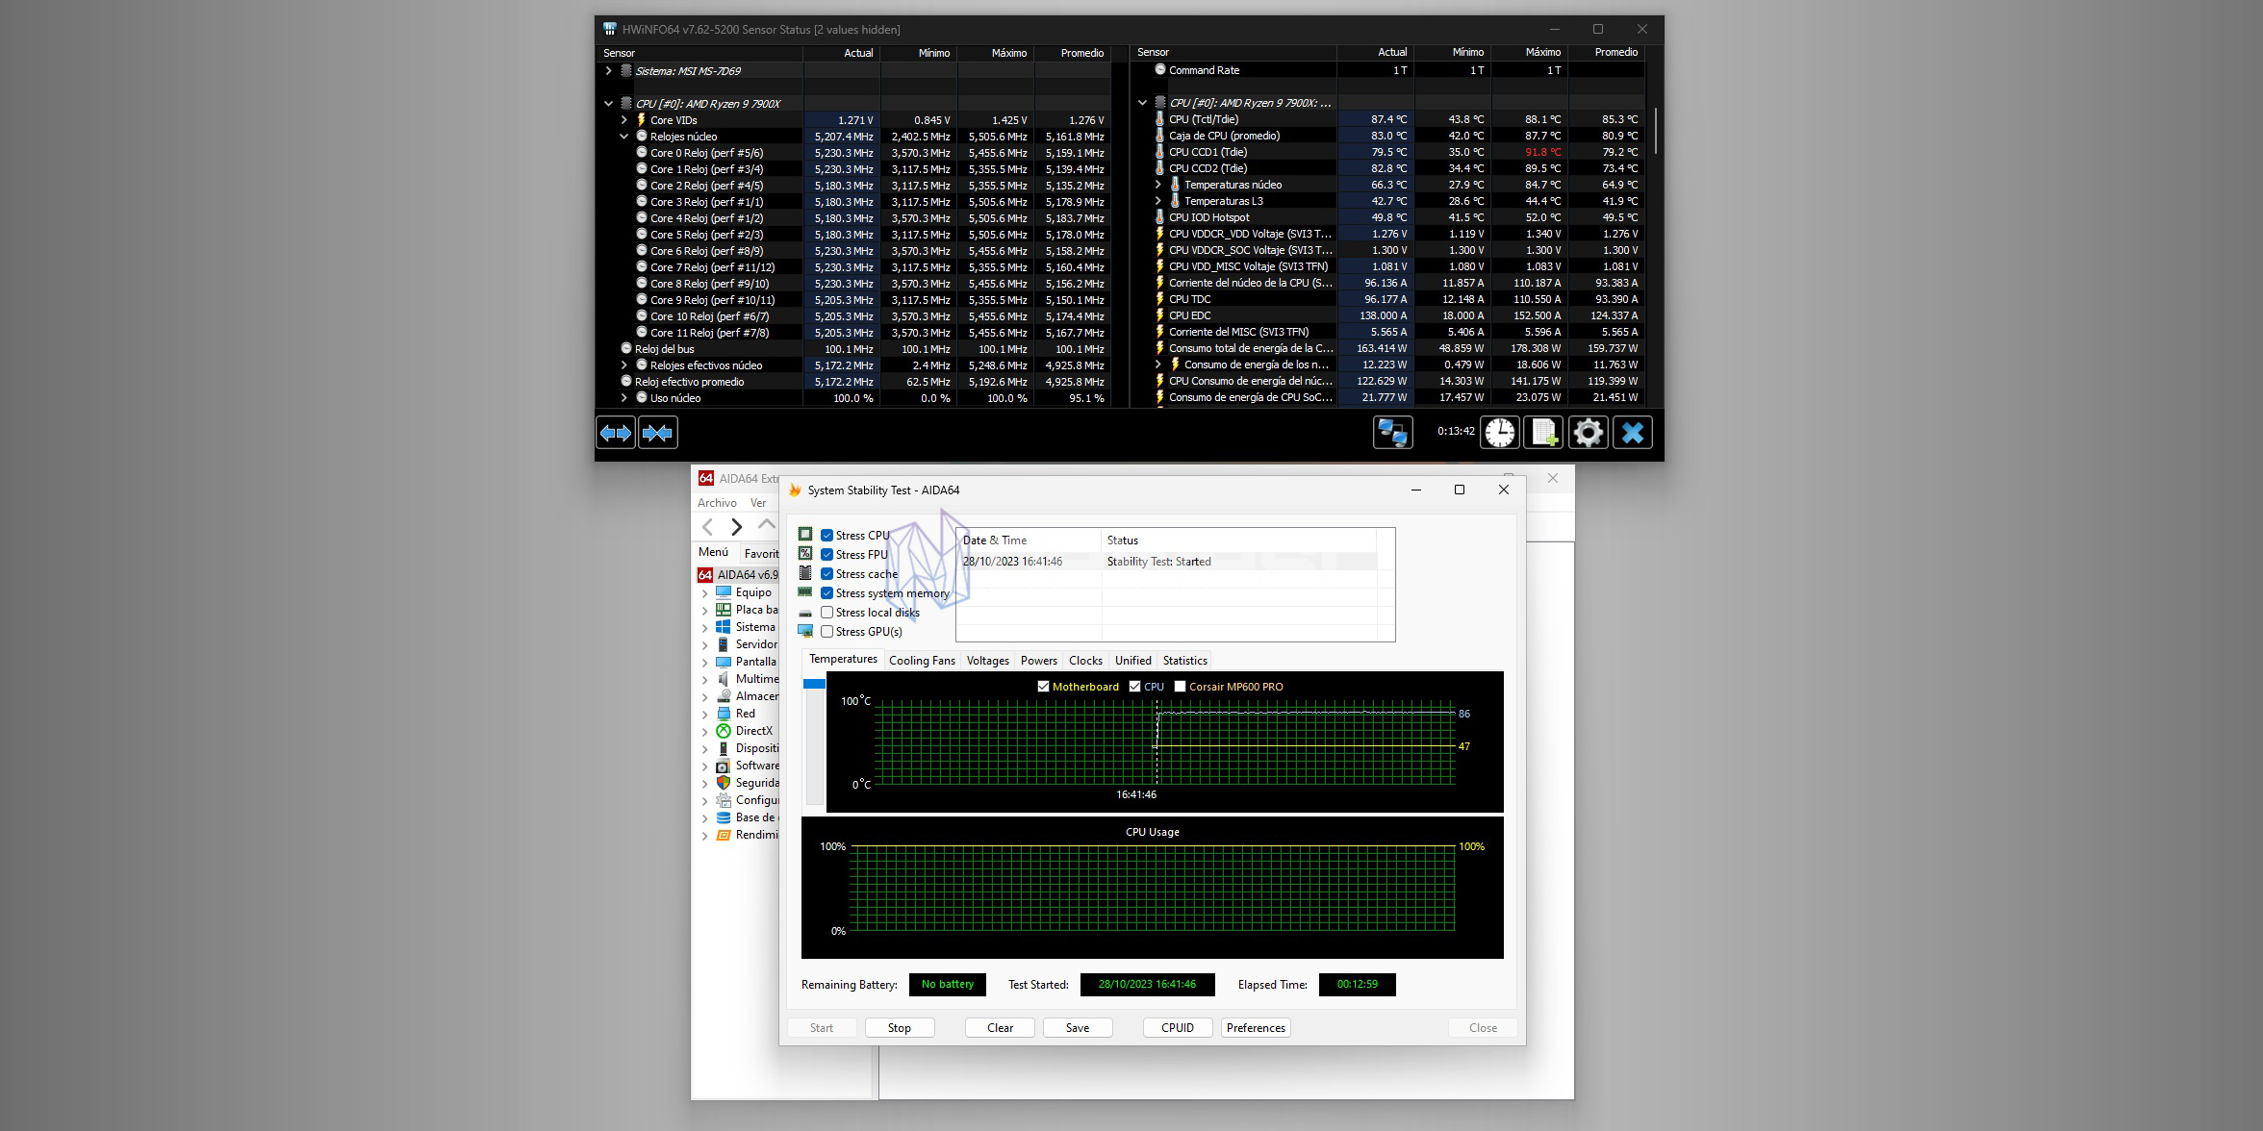Open the Statistics tab
The width and height of the screenshot is (2263, 1131).
pyautogui.click(x=1184, y=661)
